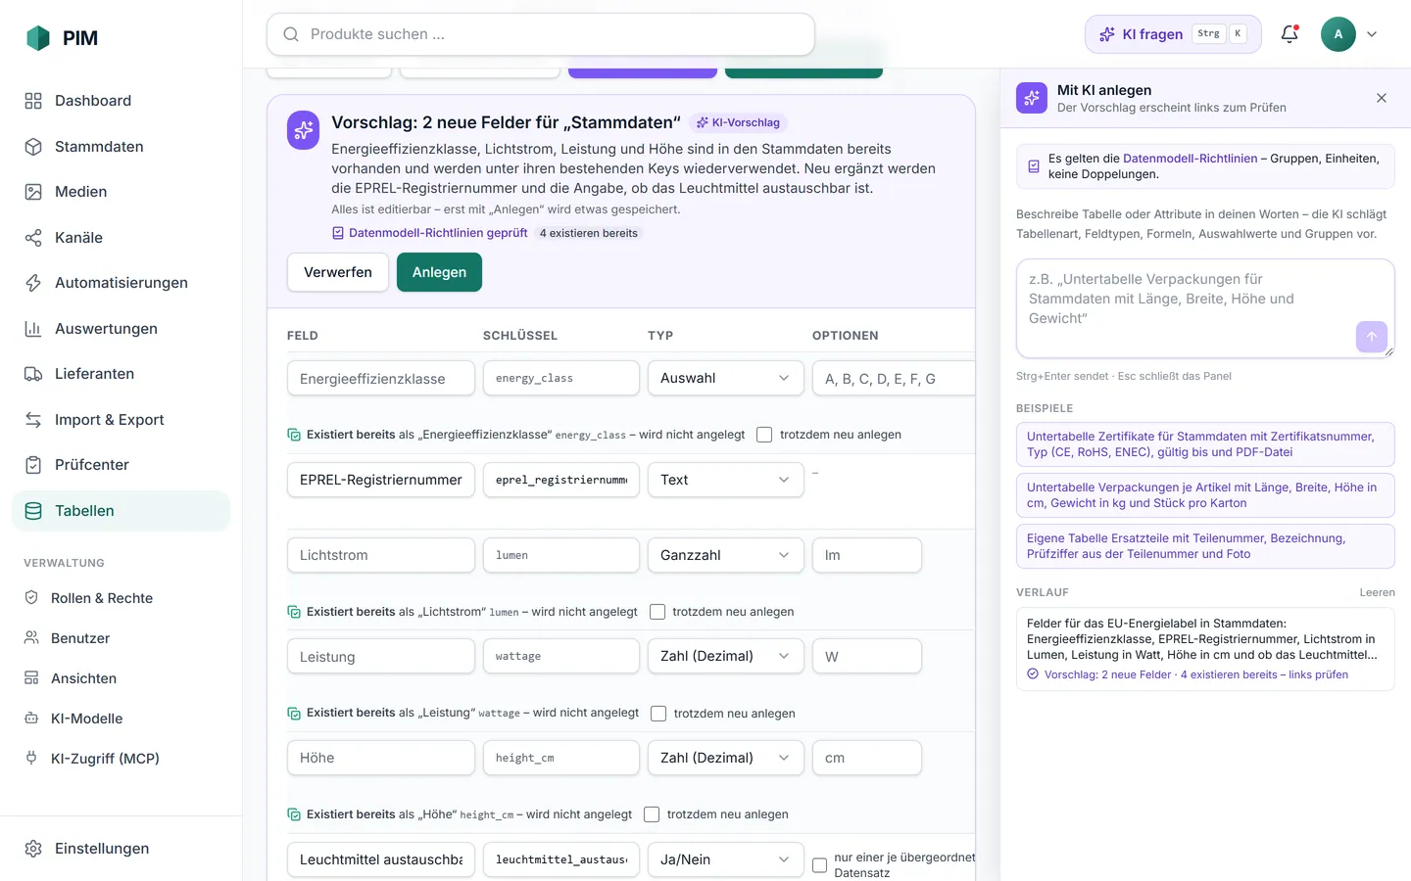Check 'trotzdem neu anlegen' for Leistung
This screenshot has width=1411, height=881.
coord(658,714)
